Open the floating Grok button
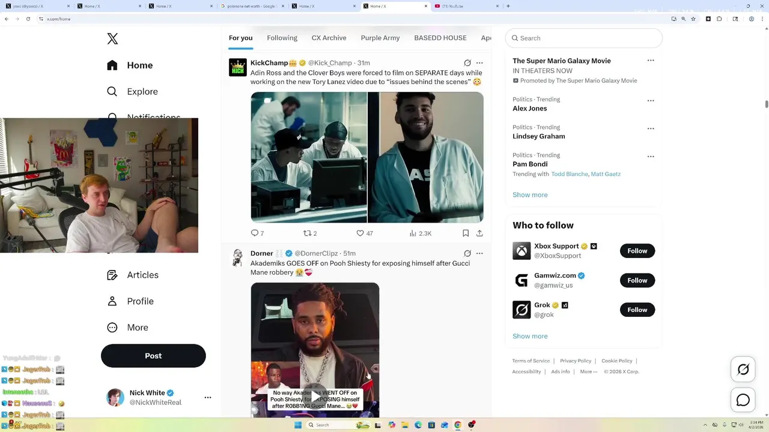769x432 pixels. pos(743,370)
